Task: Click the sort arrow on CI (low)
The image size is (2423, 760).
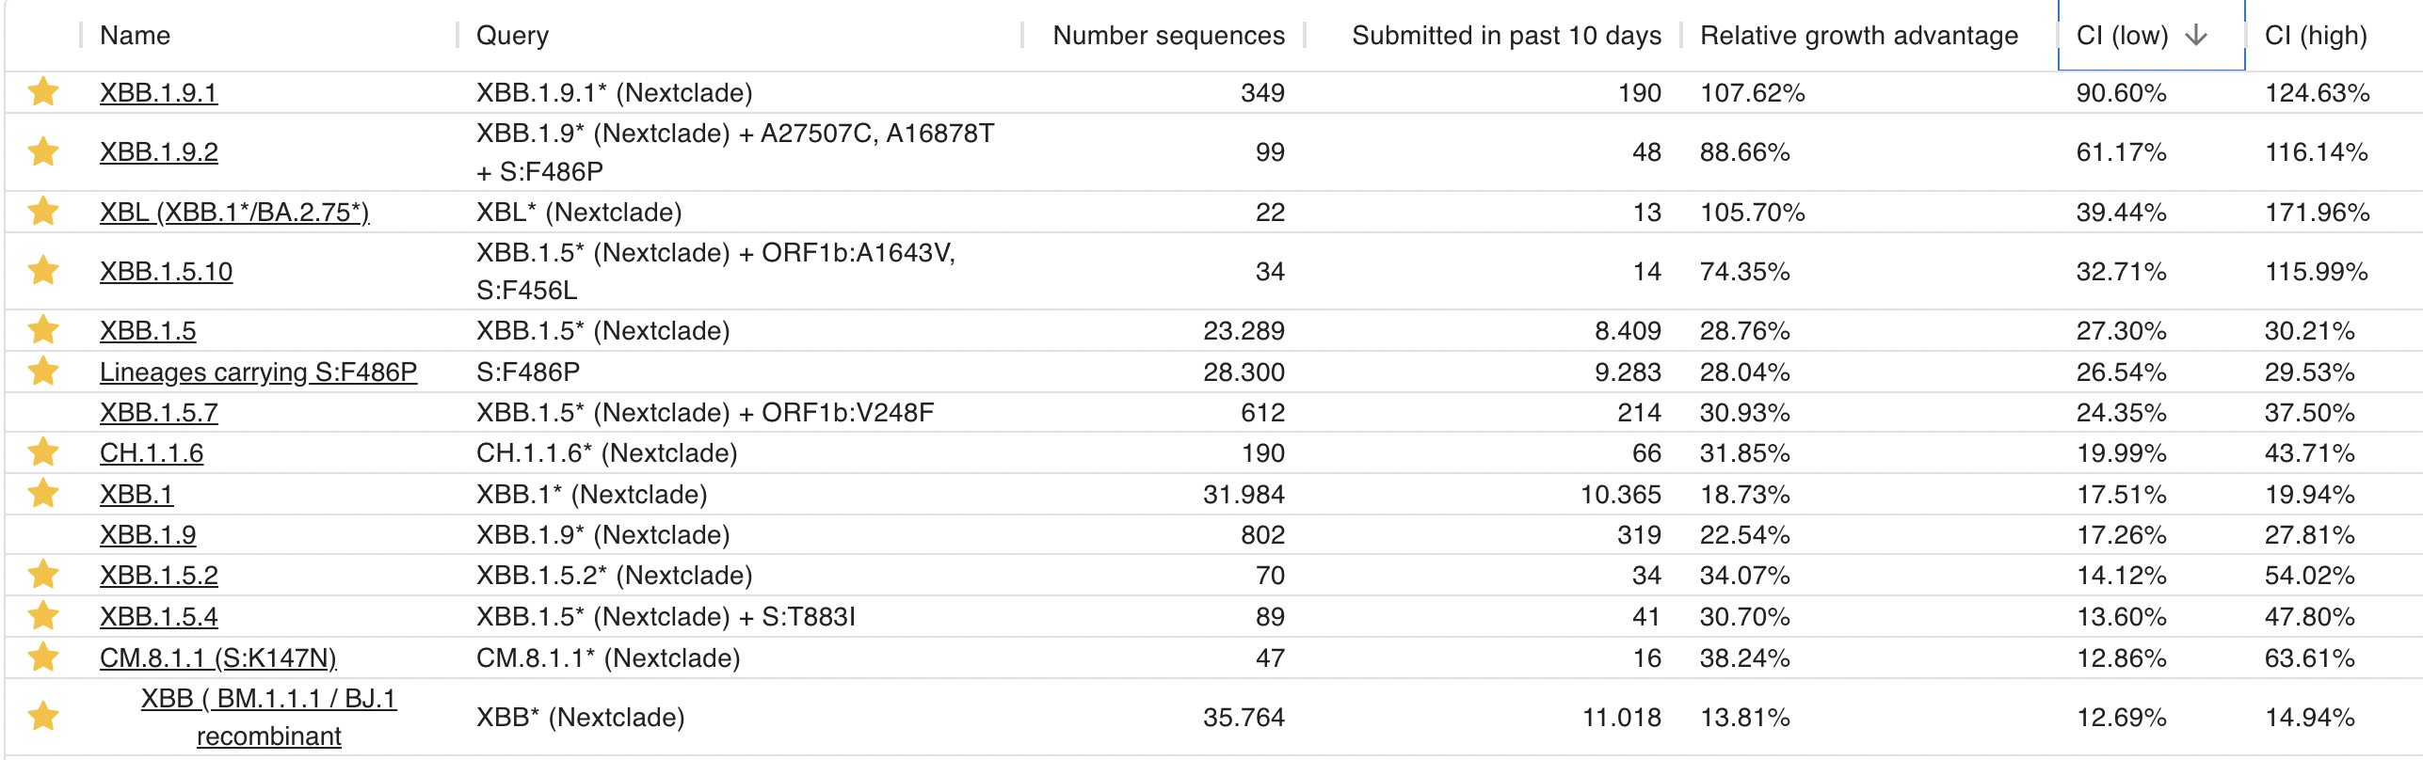Action: click(x=2200, y=35)
